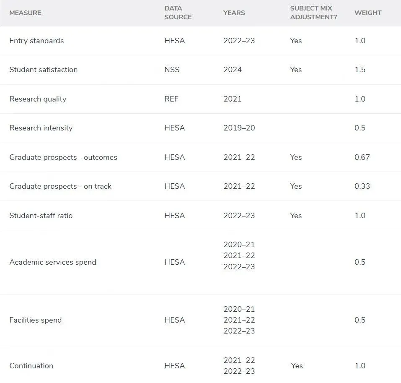The image size is (401, 383).
Task: Select the Facilities spend row label
Action: coord(36,320)
